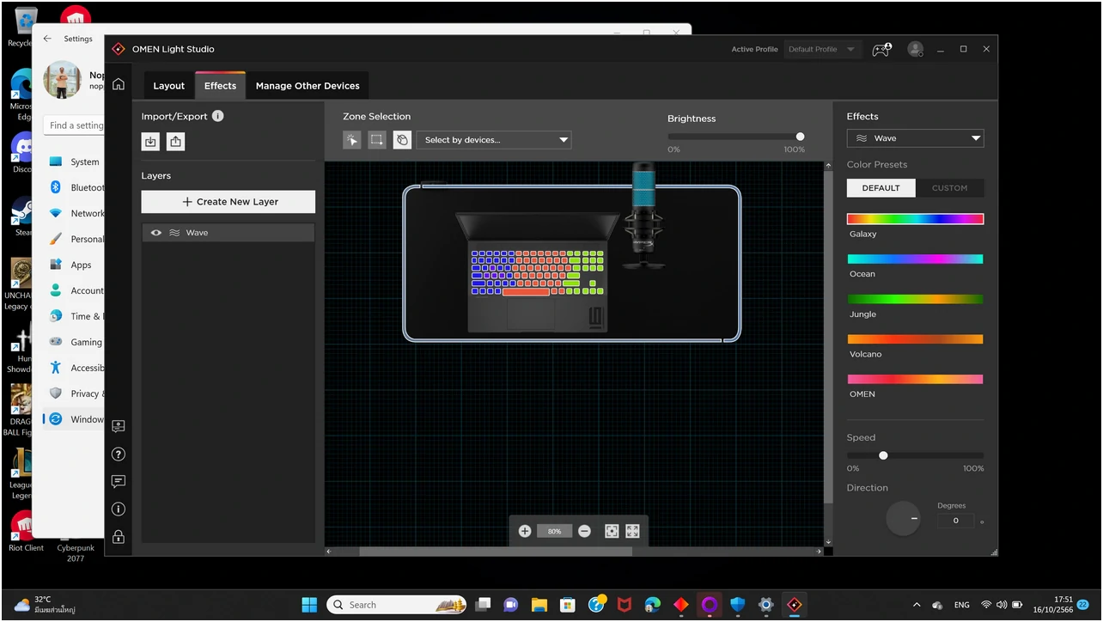
Task: Zoom in with the plus icon
Action: click(x=525, y=532)
